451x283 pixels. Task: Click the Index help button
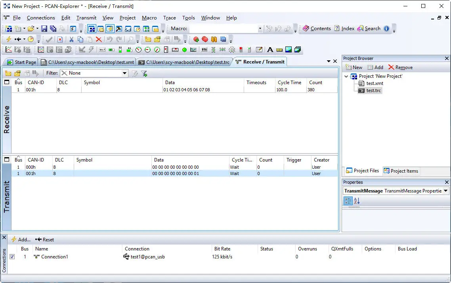(344, 29)
